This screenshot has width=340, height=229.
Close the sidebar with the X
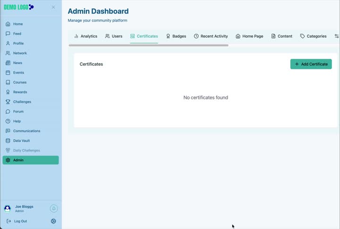pyautogui.click(x=53, y=8)
